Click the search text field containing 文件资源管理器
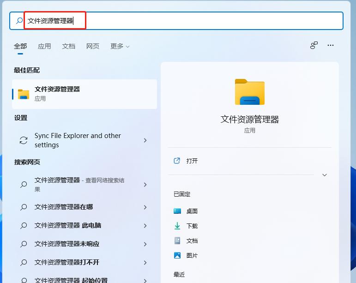The image size is (356, 283). 176,21
